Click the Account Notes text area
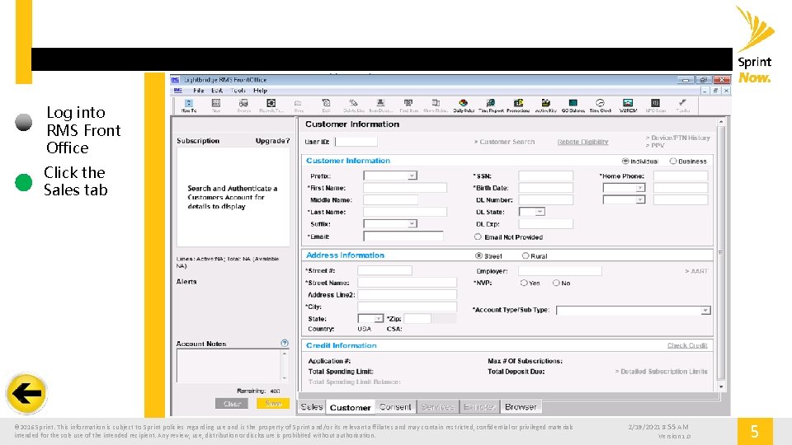 click(229, 365)
